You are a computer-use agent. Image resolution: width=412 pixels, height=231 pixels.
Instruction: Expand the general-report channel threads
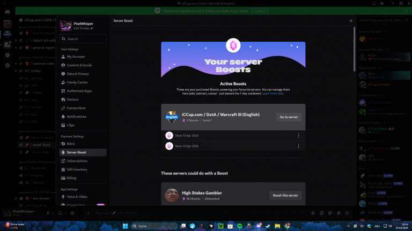pos(16,48)
